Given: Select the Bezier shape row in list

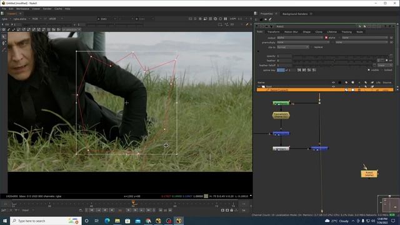Looking at the screenshot, I should pyautogui.click(x=325, y=90).
